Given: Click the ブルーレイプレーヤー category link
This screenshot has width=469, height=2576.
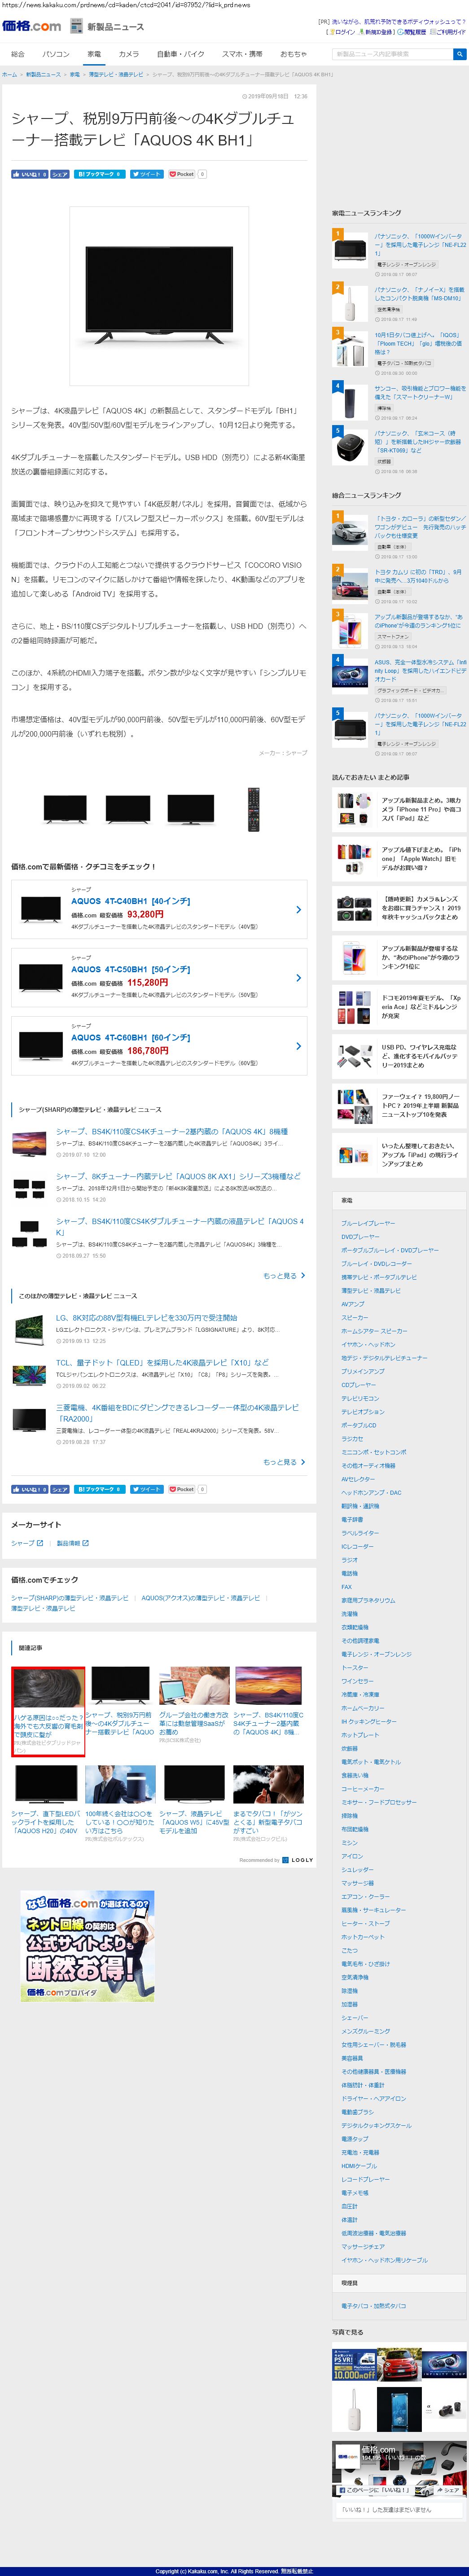Looking at the screenshot, I should (x=368, y=1223).
